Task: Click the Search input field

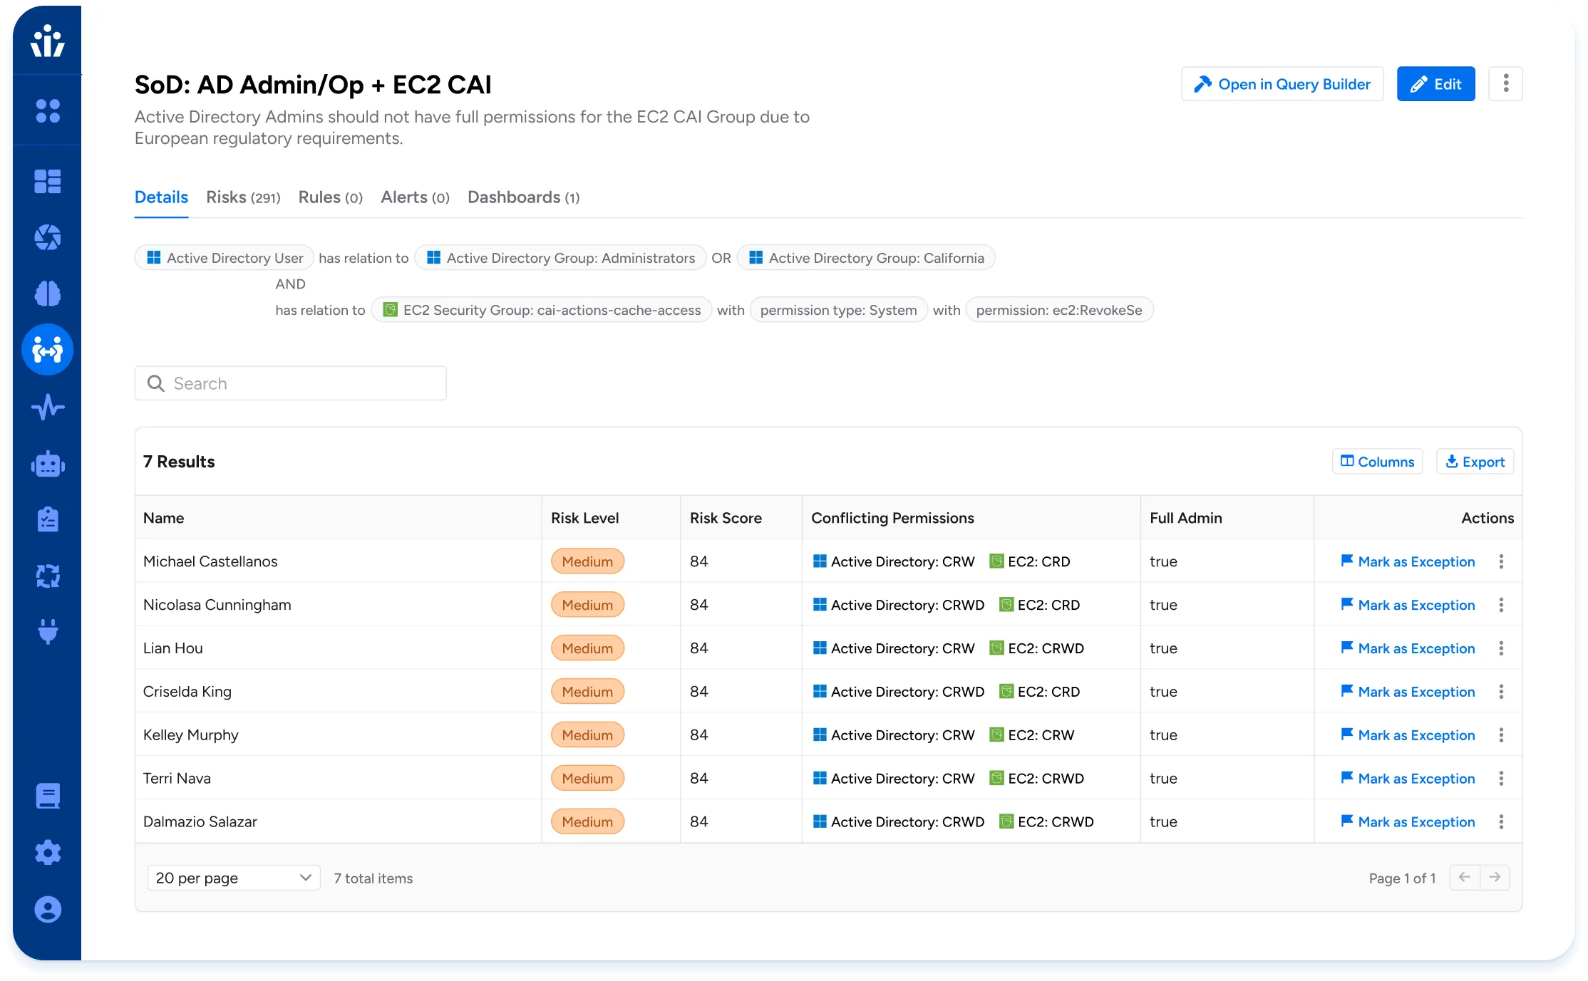Action: (290, 383)
